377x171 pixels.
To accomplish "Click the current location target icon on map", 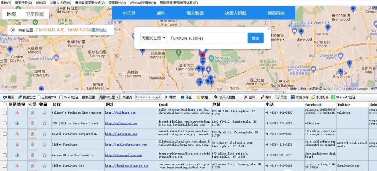I will (x=13, y=30).
